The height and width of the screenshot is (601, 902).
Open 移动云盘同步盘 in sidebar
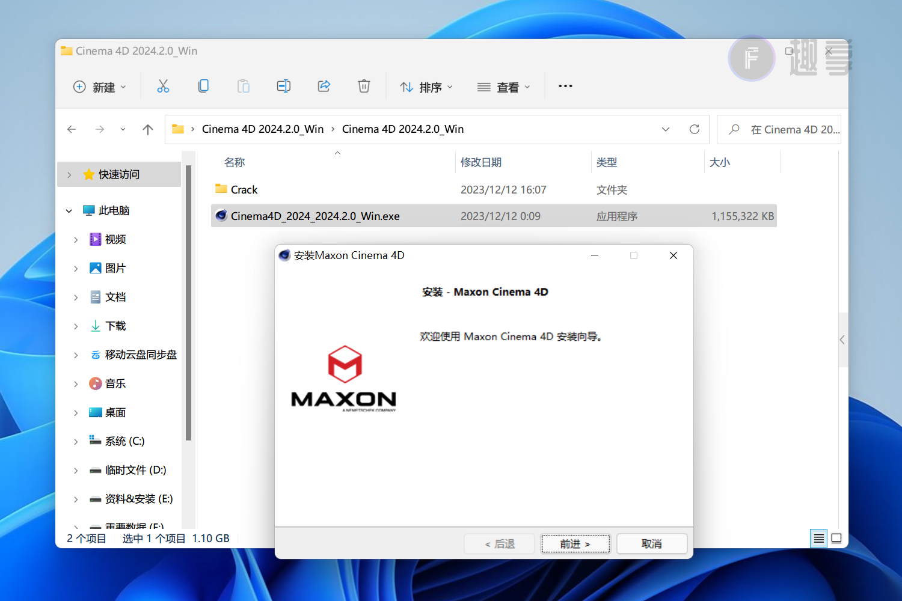tap(141, 355)
